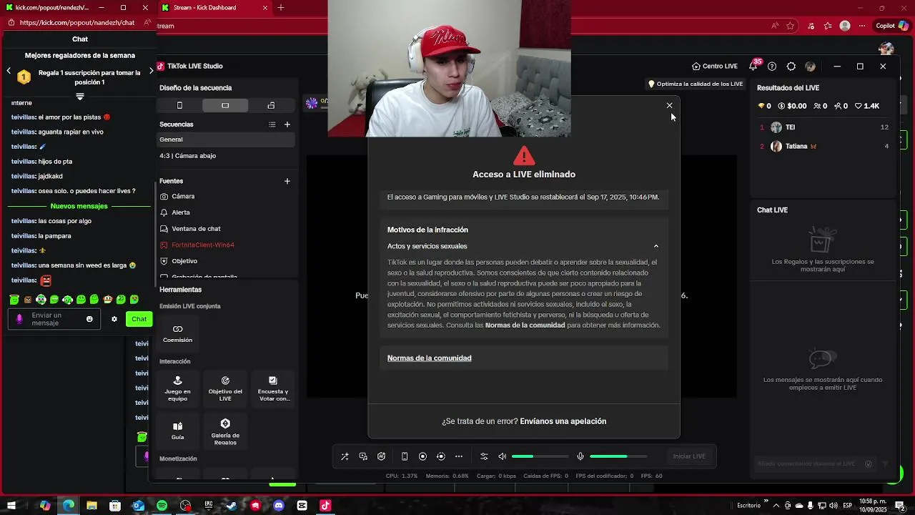Image resolution: width=915 pixels, height=515 pixels.
Task: Mute the speaker audio
Action: coord(503,456)
